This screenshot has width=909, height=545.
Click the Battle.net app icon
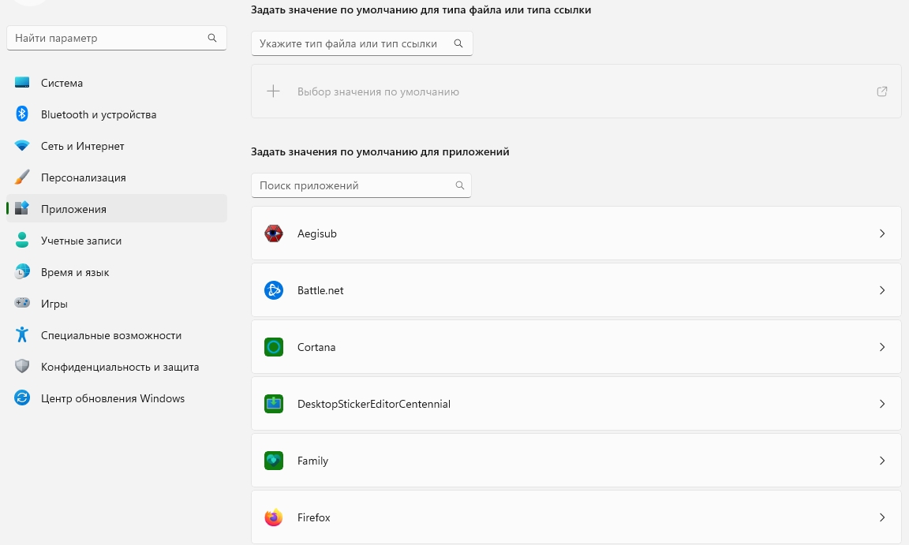(x=274, y=290)
